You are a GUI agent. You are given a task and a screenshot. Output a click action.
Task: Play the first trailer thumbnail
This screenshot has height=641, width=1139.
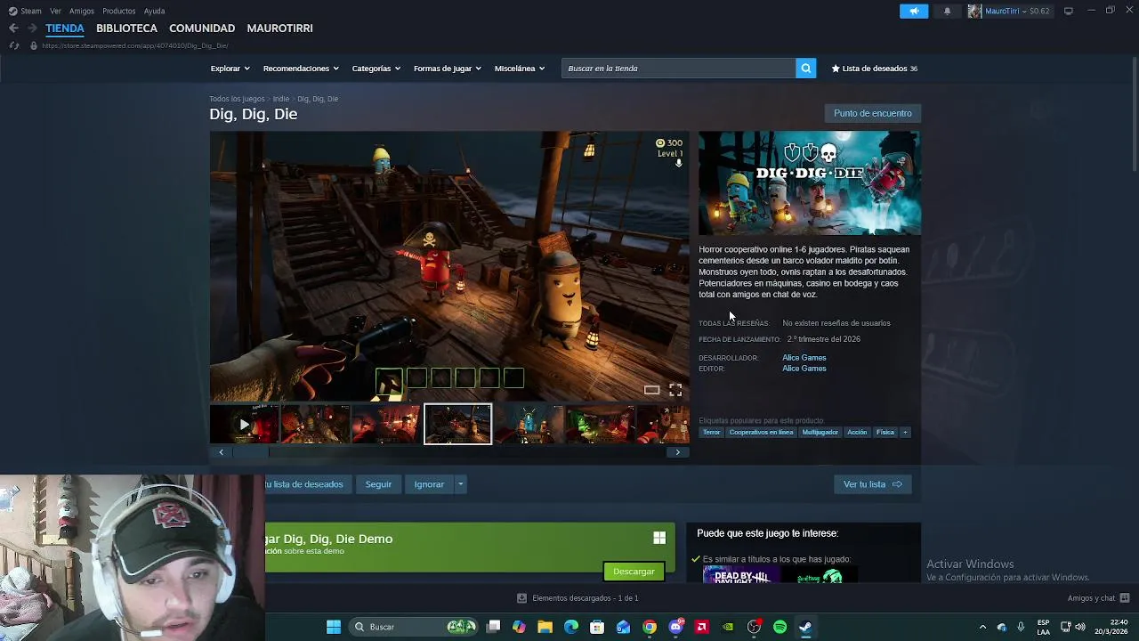click(244, 425)
